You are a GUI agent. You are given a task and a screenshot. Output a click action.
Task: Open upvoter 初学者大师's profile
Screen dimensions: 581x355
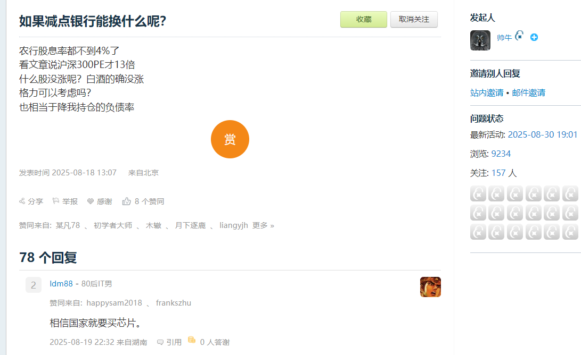[x=113, y=225]
